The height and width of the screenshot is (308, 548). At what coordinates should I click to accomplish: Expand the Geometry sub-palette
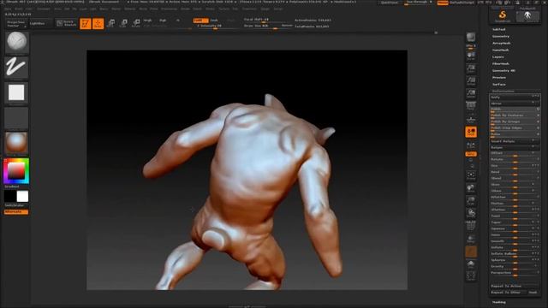501,36
